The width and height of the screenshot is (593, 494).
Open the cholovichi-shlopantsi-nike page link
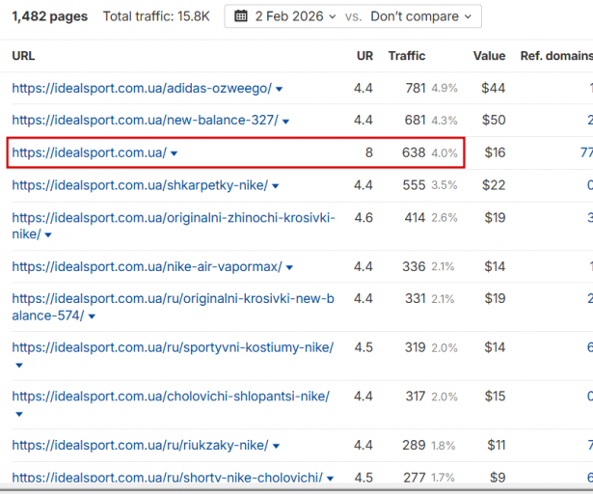coord(171,397)
